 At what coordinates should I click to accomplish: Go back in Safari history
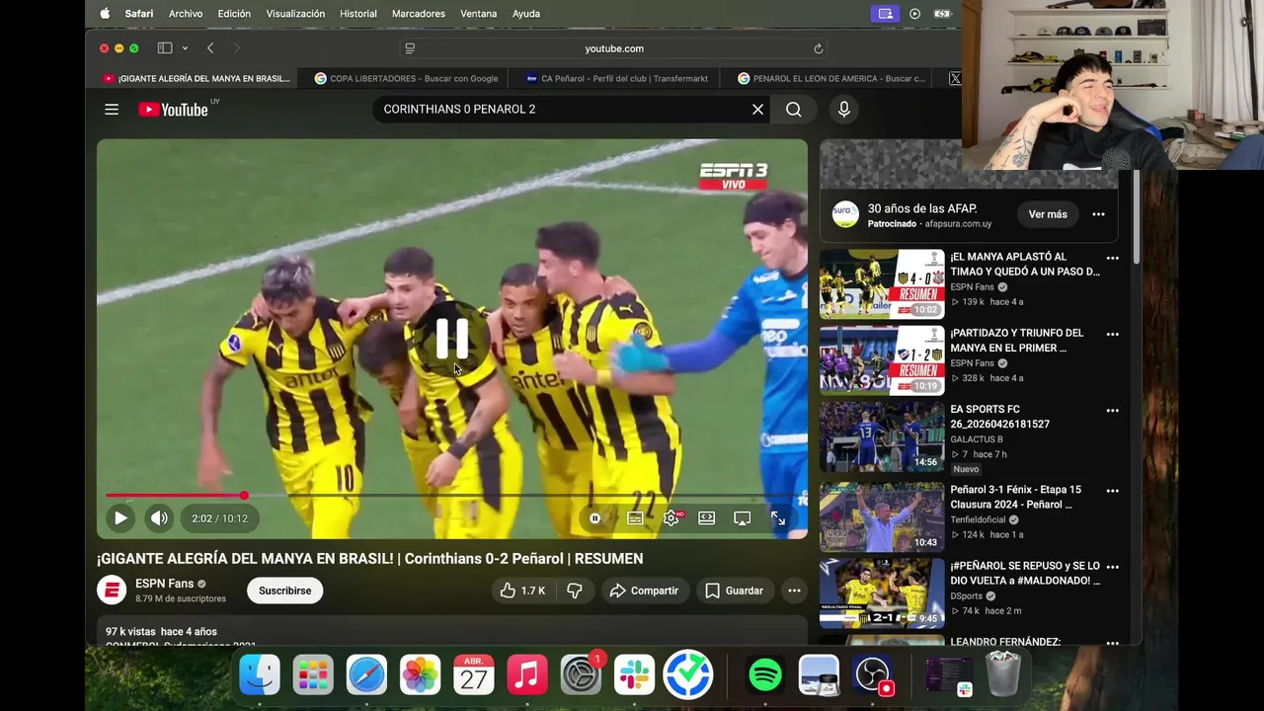(x=210, y=48)
